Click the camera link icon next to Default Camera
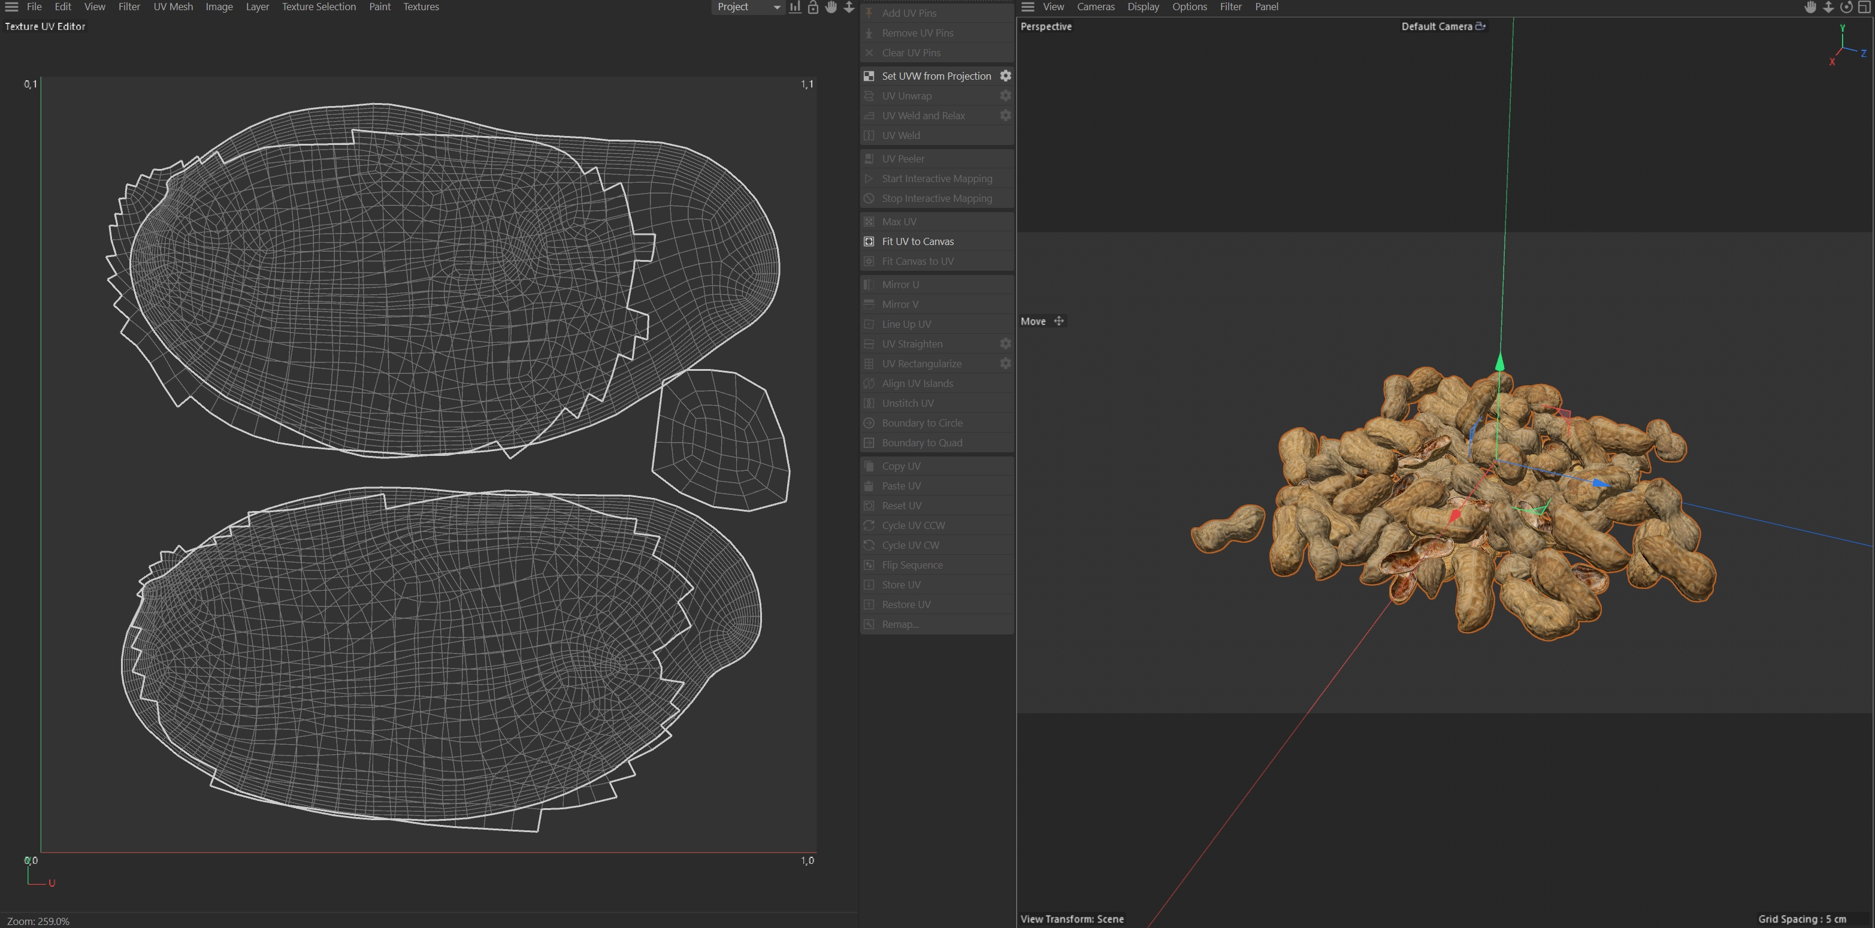This screenshot has height=928, width=1875. tap(1480, 26)
